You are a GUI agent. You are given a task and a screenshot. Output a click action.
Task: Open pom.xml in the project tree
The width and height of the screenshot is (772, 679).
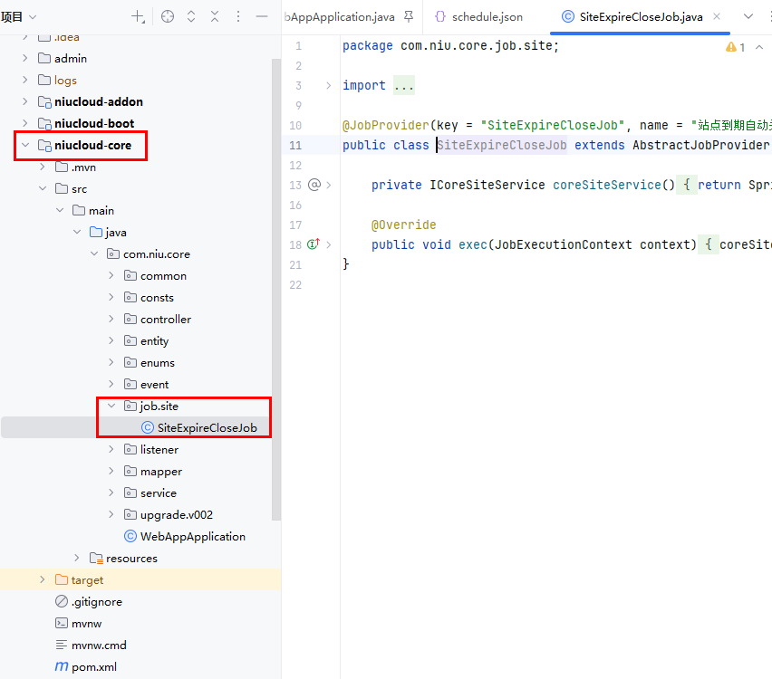click(x=93, y=666)
